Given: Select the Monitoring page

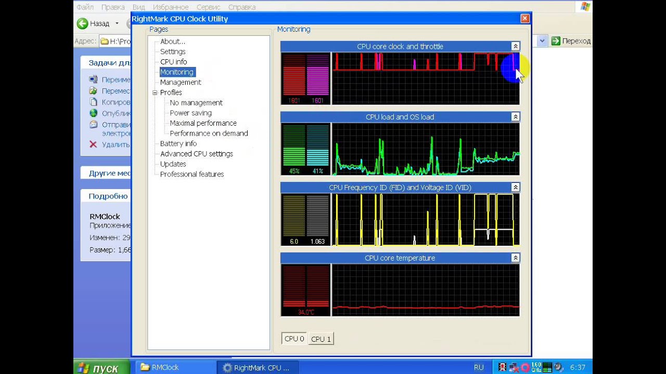Looking at the screenshot, I should click(177, 72).
